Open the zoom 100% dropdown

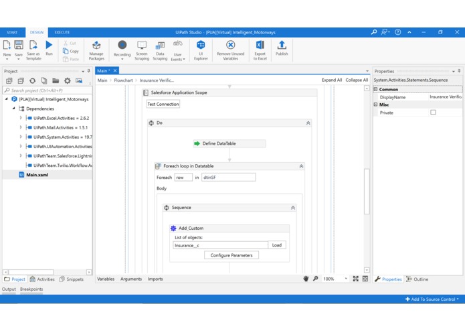(x=346, y=279)
